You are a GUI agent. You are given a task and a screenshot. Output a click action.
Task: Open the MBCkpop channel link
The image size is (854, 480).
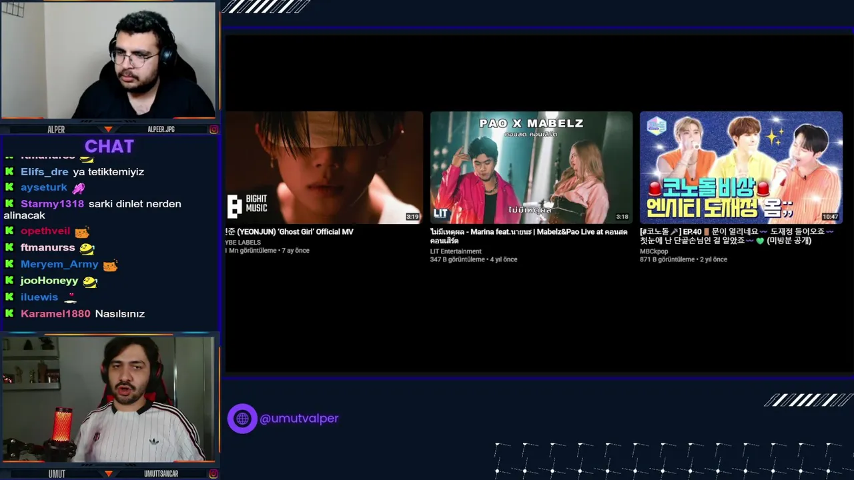point(655,251)
